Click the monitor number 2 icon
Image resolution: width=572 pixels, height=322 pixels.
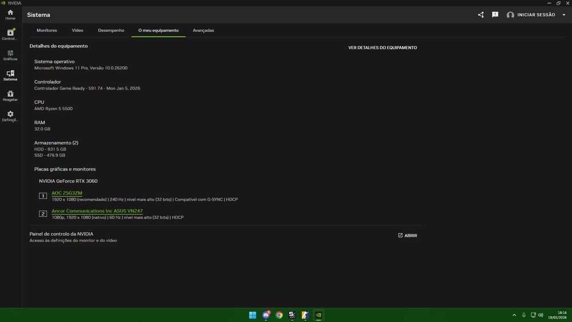tap(43, 214)
